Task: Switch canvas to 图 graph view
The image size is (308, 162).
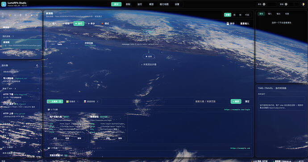Action: click(x=234, y=15)
